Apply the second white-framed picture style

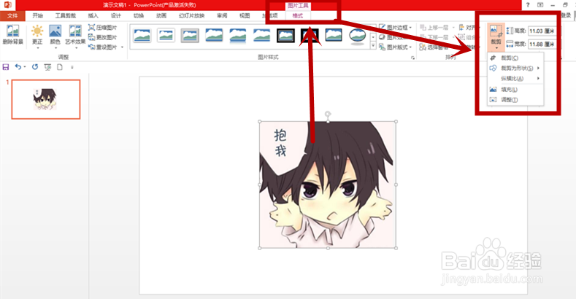tap(166, 36)
